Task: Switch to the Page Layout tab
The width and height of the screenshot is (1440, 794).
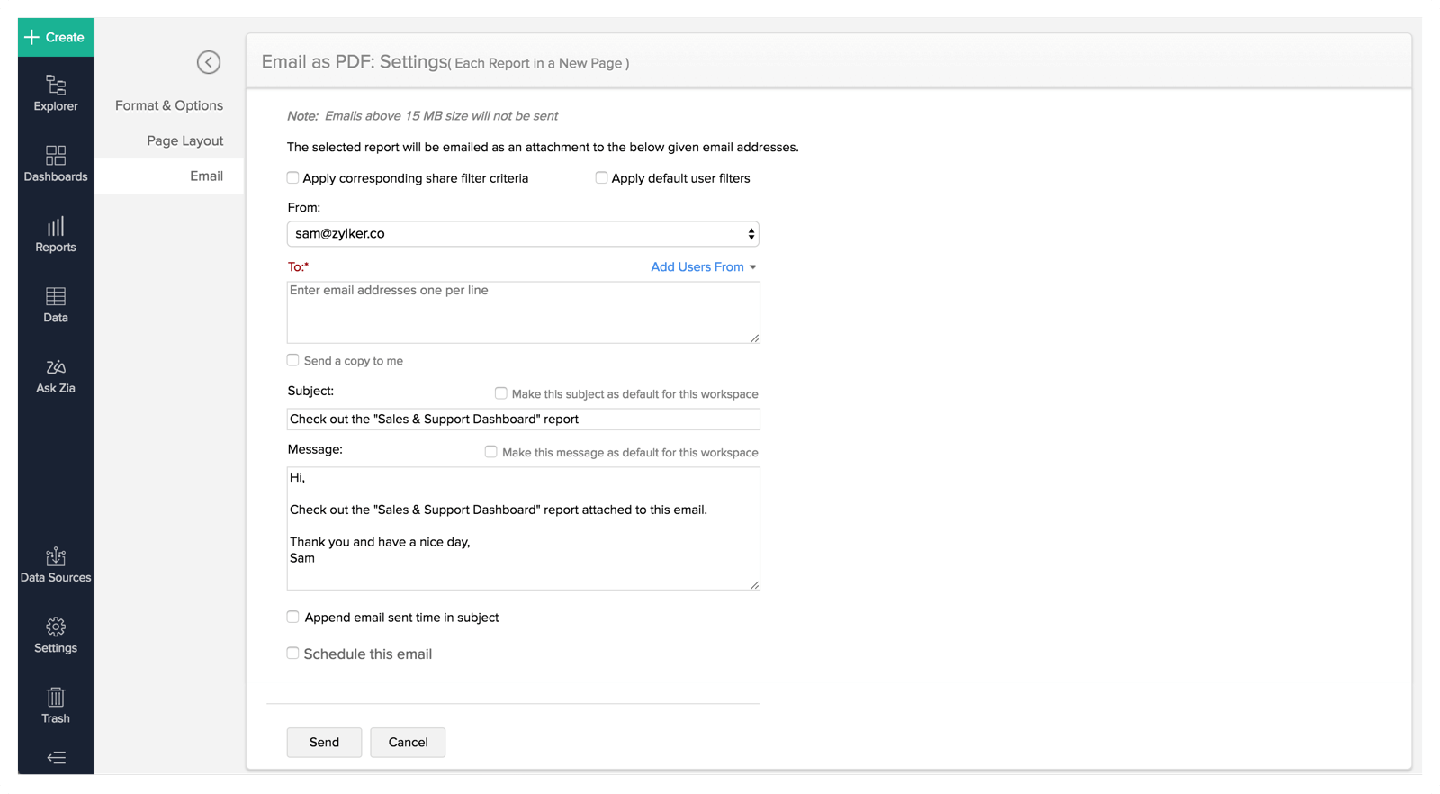Action: coord(184,140)
